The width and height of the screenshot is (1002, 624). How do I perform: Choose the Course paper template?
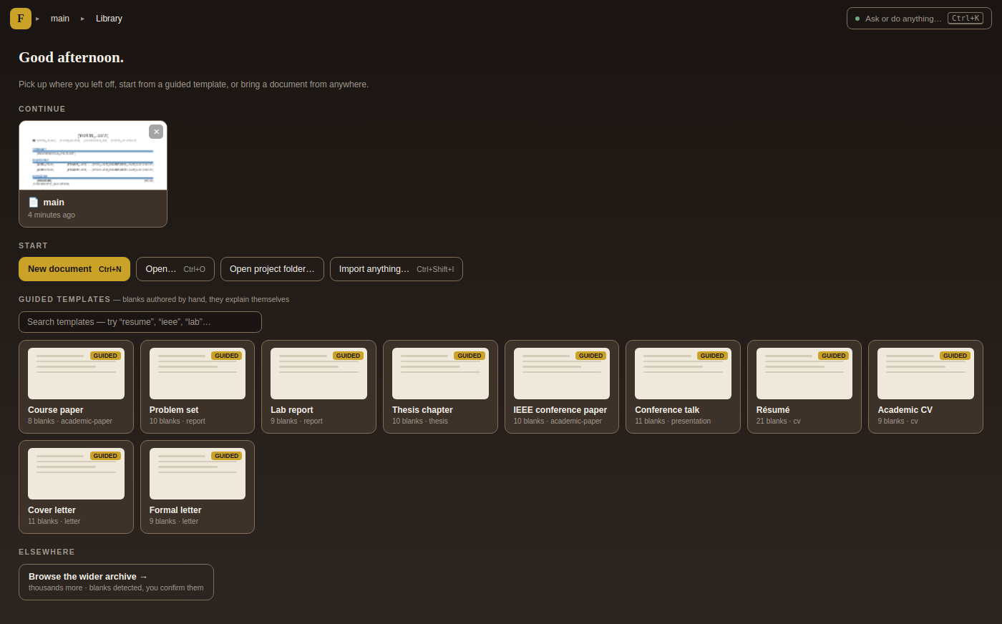point(76,386)
